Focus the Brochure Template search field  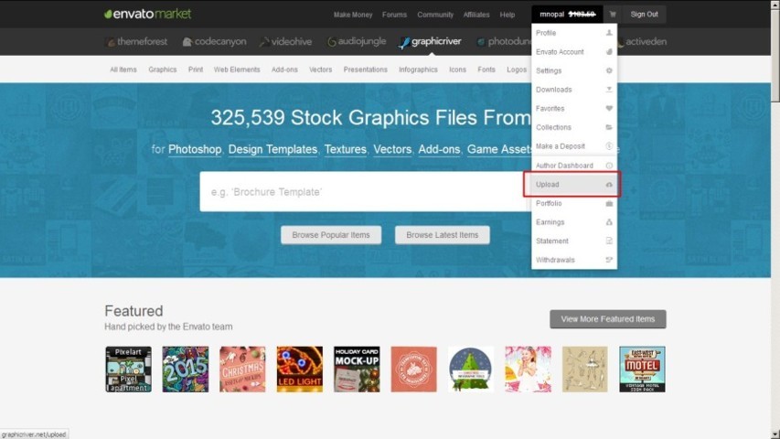point(366,192)
